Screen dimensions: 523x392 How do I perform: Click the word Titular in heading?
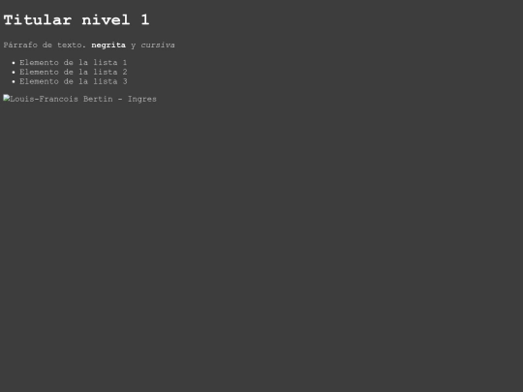coord(38,20)
